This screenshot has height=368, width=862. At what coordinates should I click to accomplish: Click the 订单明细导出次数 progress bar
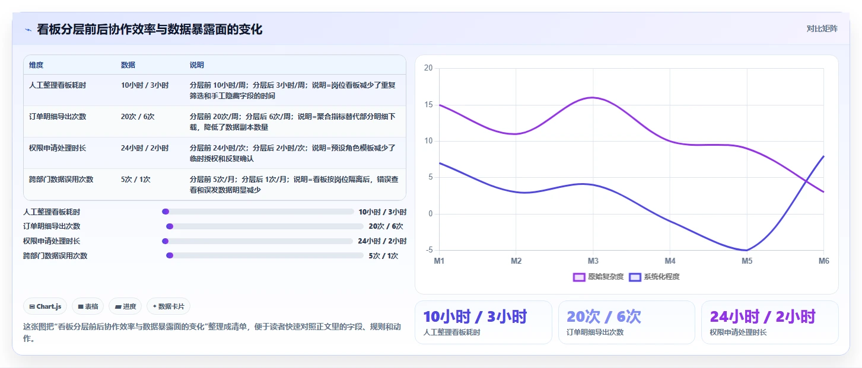coord(265,226)
